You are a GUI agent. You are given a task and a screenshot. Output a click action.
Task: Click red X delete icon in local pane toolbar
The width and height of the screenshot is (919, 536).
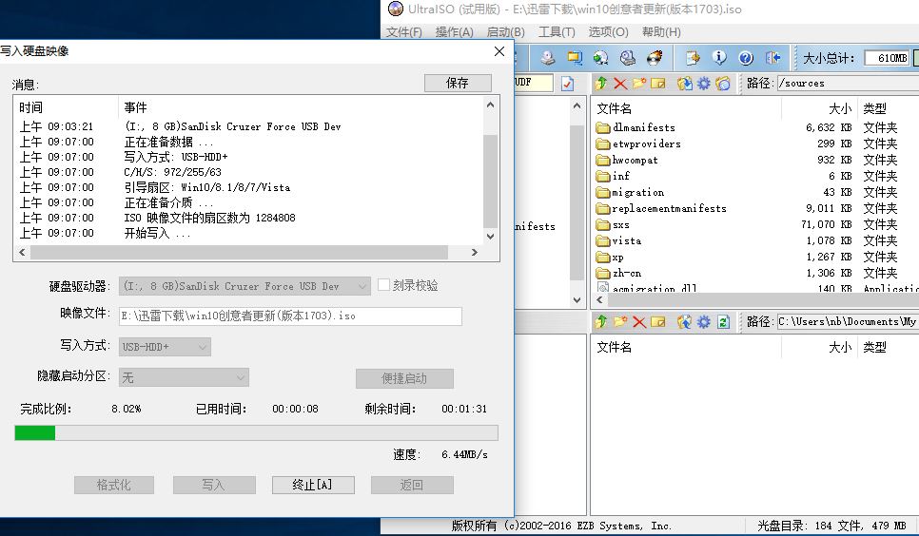tap(639, 321)
